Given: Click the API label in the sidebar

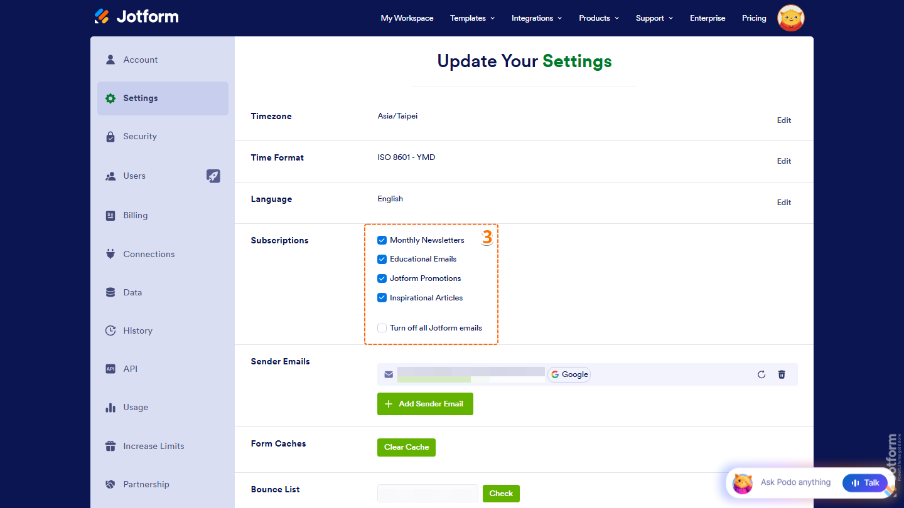Looking at the screenshot, I should pos(131,369).
